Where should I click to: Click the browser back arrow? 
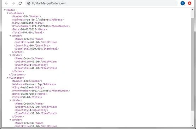point(6,3)
